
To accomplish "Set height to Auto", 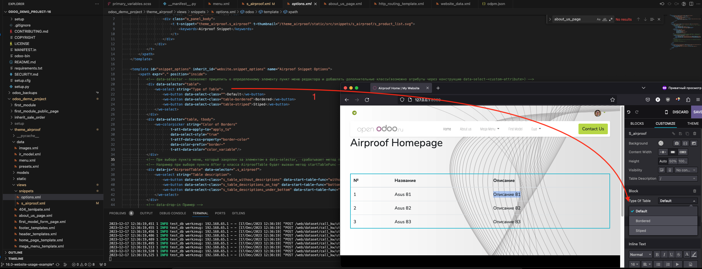I will click(x=663, y=161).
